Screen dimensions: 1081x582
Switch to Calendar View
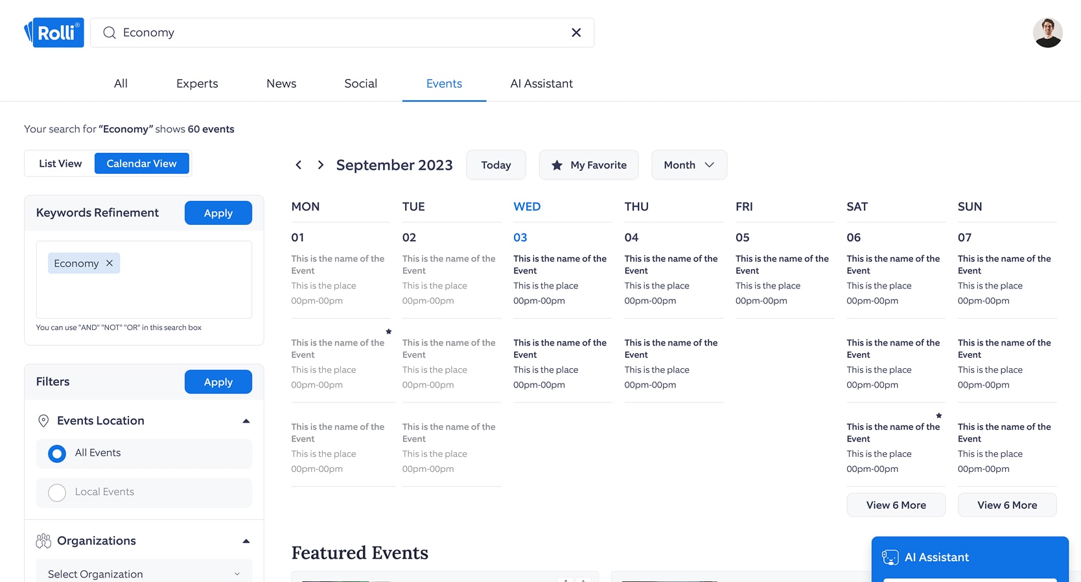142,163
